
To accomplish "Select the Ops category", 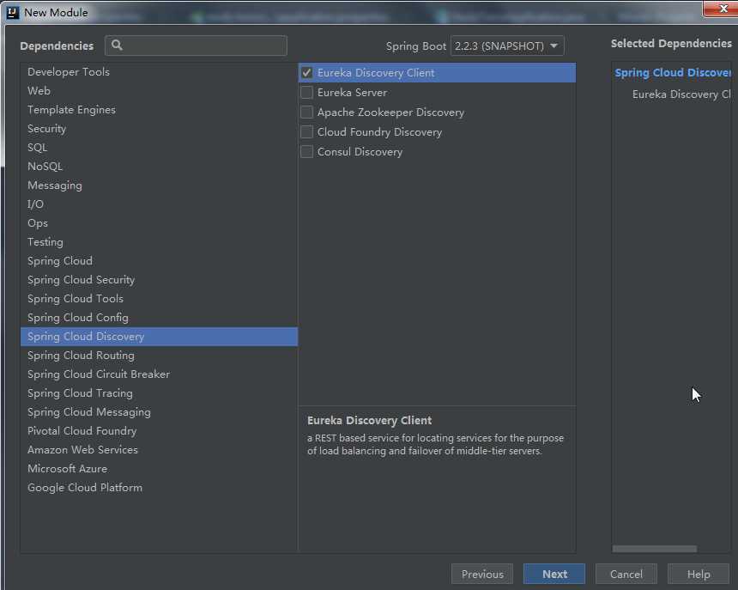I will 159,223.
